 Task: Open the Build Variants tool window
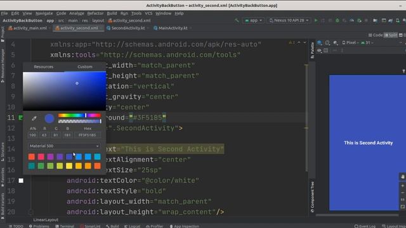(3, 206)
